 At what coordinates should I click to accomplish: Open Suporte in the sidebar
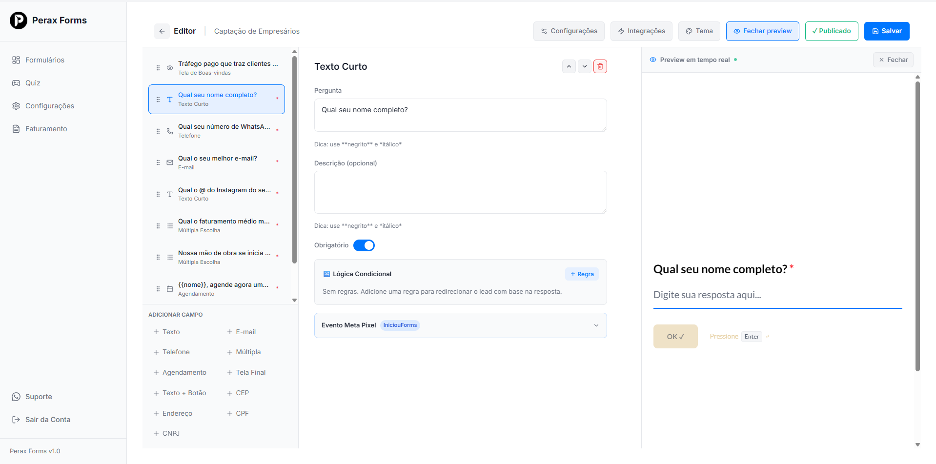coord(32,397)
